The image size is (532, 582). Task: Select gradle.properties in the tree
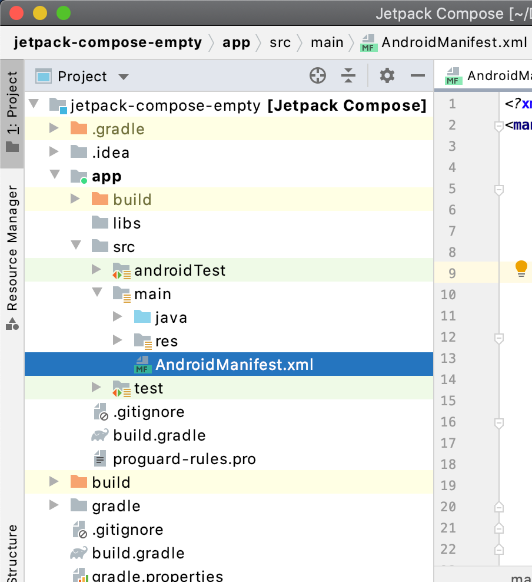[x=229, y=576]
